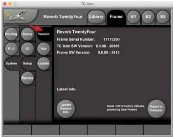Viewport: 173px width, 137px height.
Task: Open the Routing page
Action: click(x=11, y=34)
